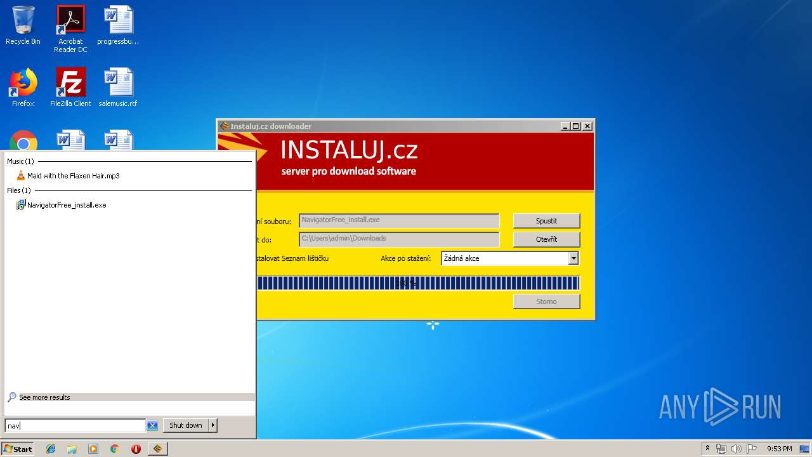Open Windows Explorer from the taskbar
This screenshot has width=812, height=457.
coord(72,449)
